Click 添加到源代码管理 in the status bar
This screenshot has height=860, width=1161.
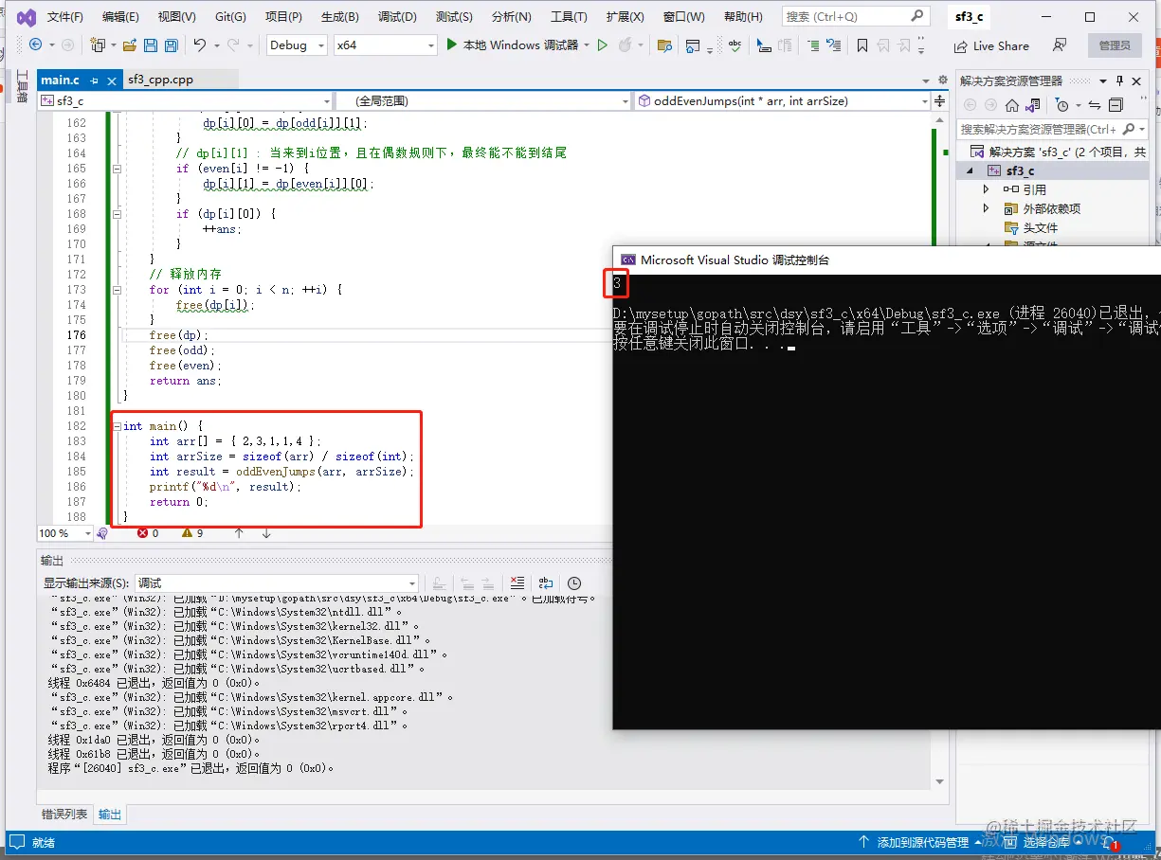point(922,842)
